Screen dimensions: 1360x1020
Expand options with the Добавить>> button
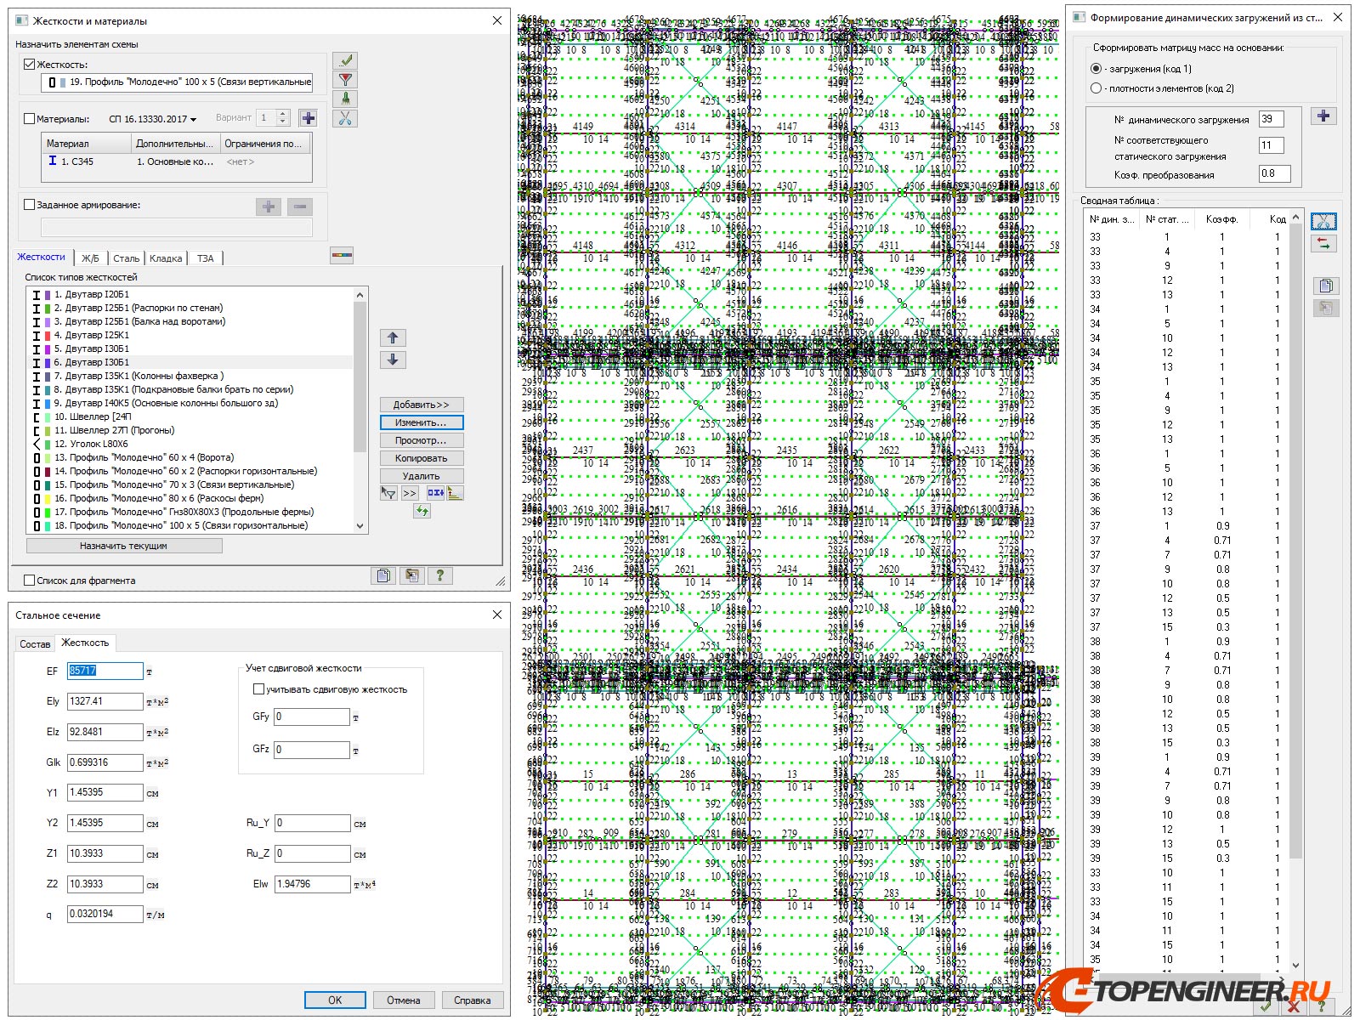(421, 405)
